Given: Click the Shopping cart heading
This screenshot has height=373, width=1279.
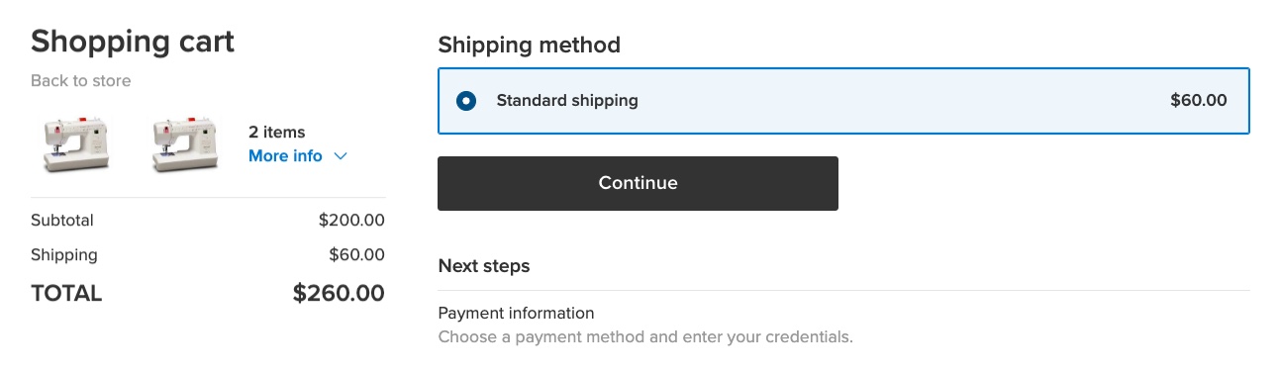Looking at the screenshot, I should 133,42.
